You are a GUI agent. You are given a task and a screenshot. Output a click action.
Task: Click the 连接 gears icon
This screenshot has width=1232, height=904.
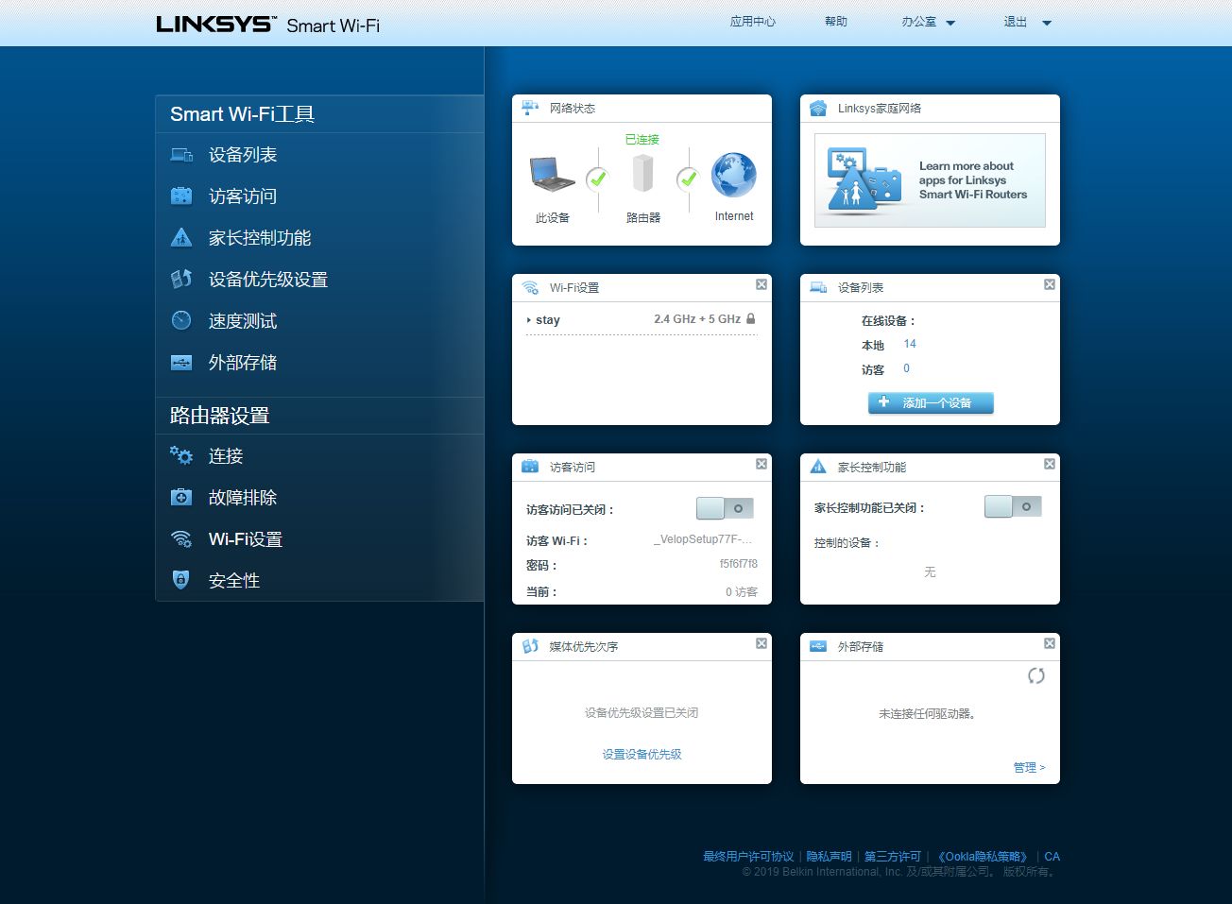(181, 455)
